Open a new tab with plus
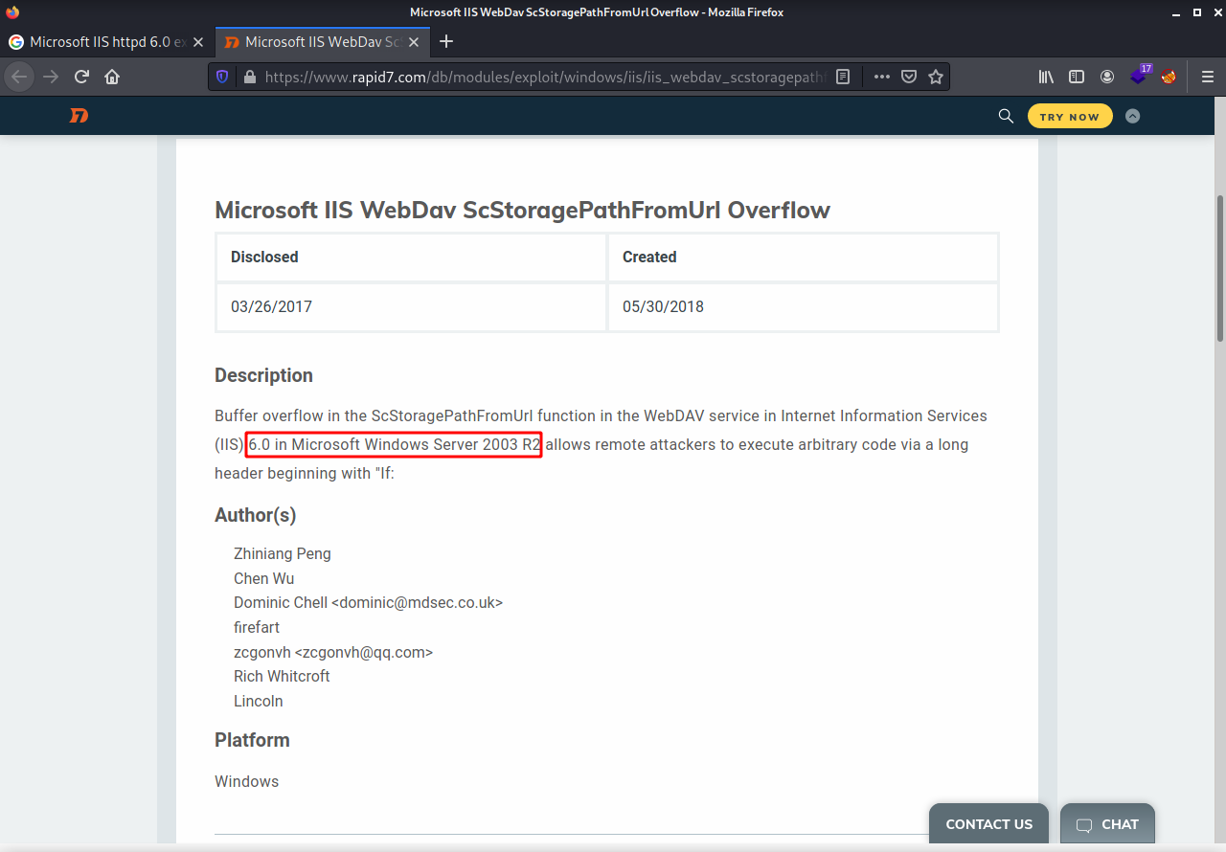The height and width of the screenshot is (852, 1226). (445, 42)
